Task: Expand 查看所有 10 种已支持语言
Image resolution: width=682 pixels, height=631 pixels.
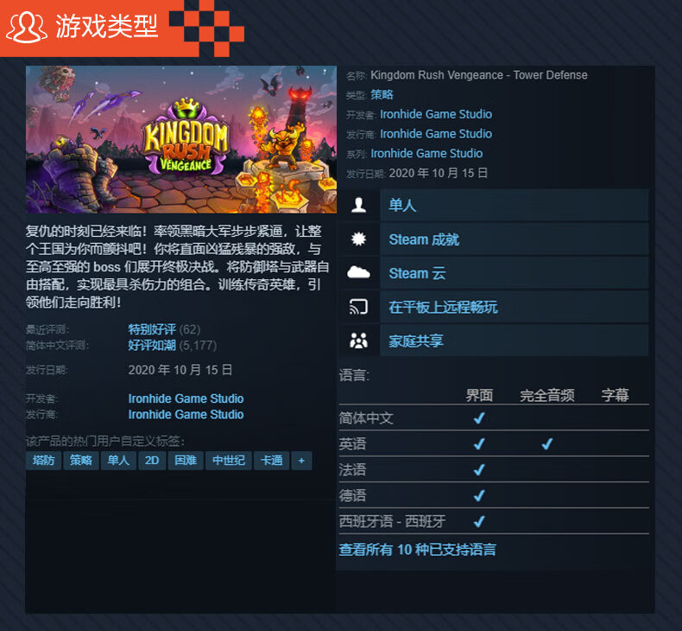Action: (x=418, y=550)
